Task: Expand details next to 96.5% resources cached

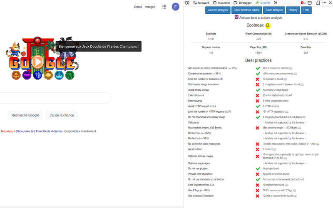Action: [x=291, y=68]
